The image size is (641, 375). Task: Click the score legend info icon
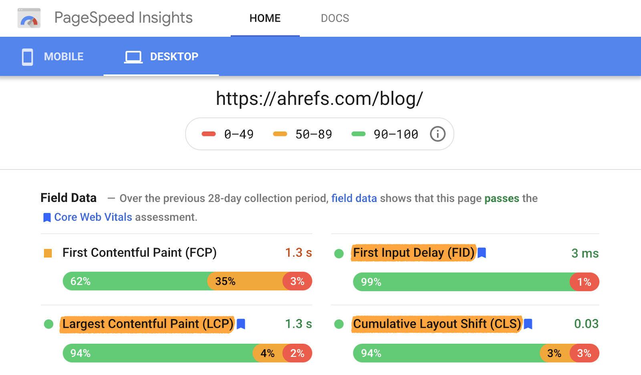(x=437, y=134)
